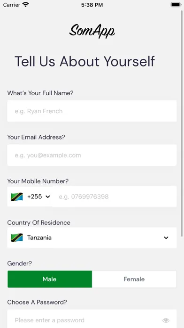
Task: Click the Tanzania flag in Country Of Residence
Action: tap(17, 238)
